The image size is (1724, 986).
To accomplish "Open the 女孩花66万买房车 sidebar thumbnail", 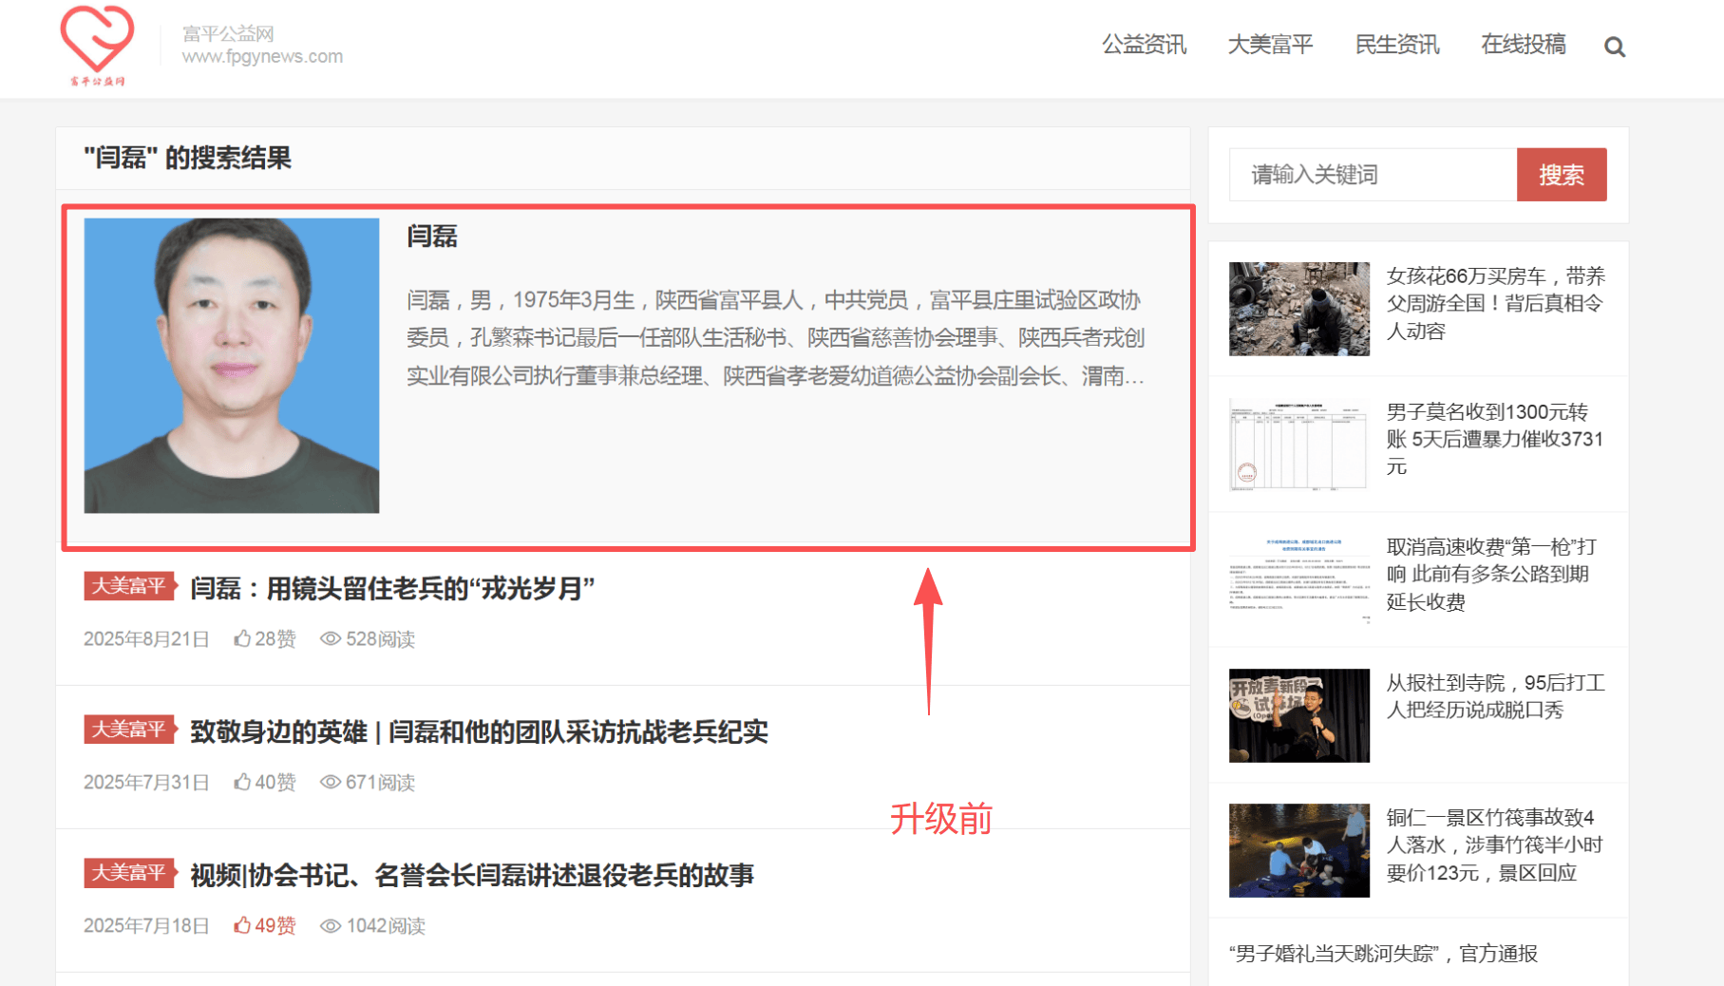I will pos(1298,310).
